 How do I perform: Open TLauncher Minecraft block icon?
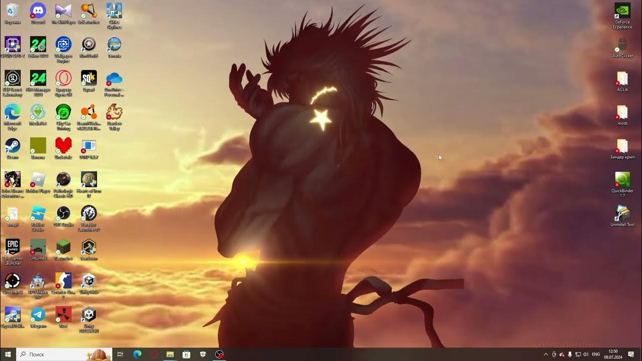point(63,250)
